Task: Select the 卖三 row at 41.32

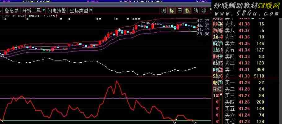Action: pyautogui.click(x=245, y=63)
